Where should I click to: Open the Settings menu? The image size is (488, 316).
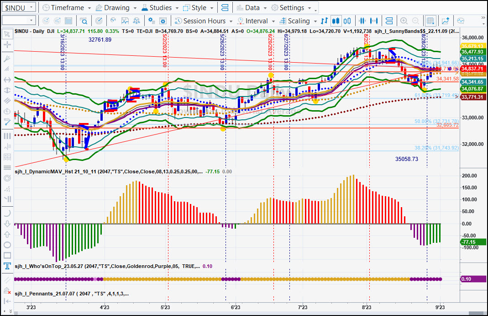288,7
